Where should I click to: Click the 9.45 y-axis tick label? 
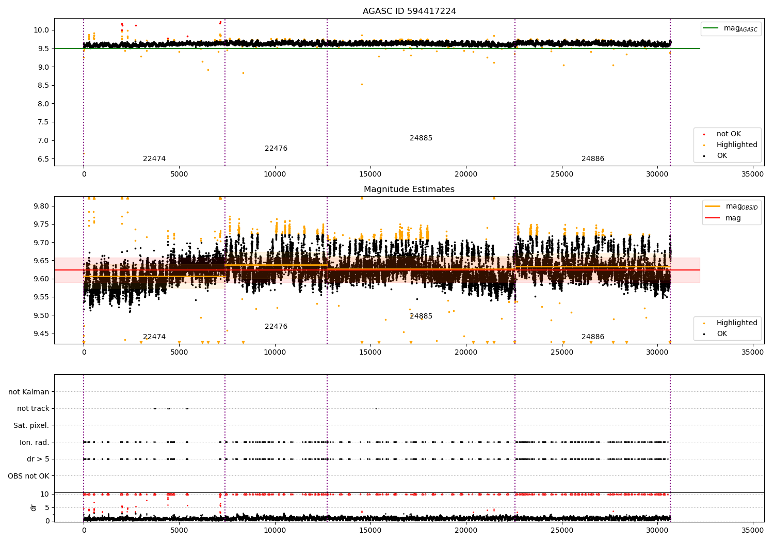pyautogui.click(x=40, y=334)
